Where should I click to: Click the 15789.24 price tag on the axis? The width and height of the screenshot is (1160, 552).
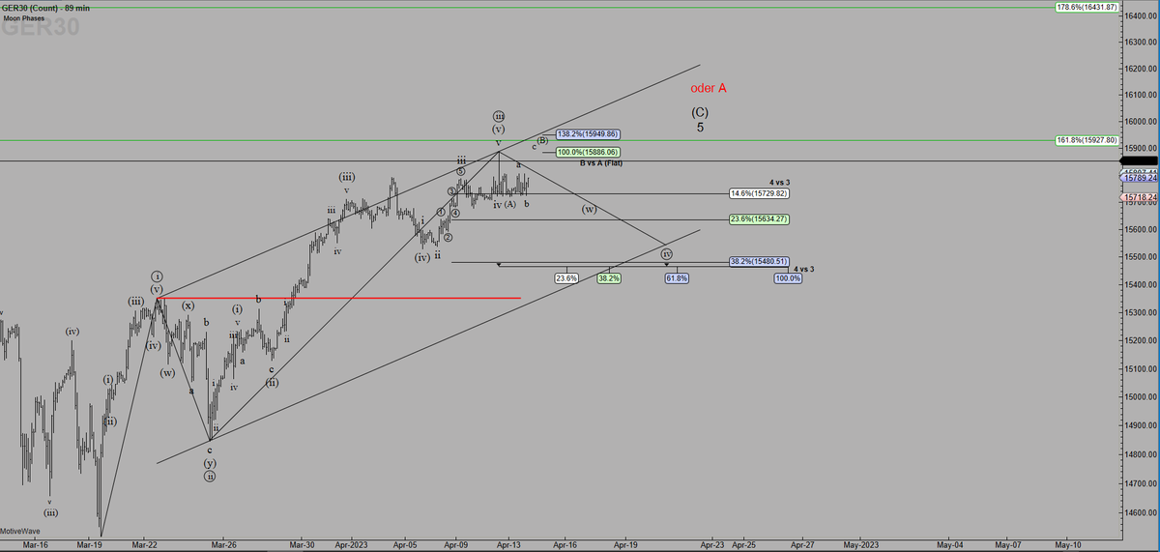[1139, 178]
